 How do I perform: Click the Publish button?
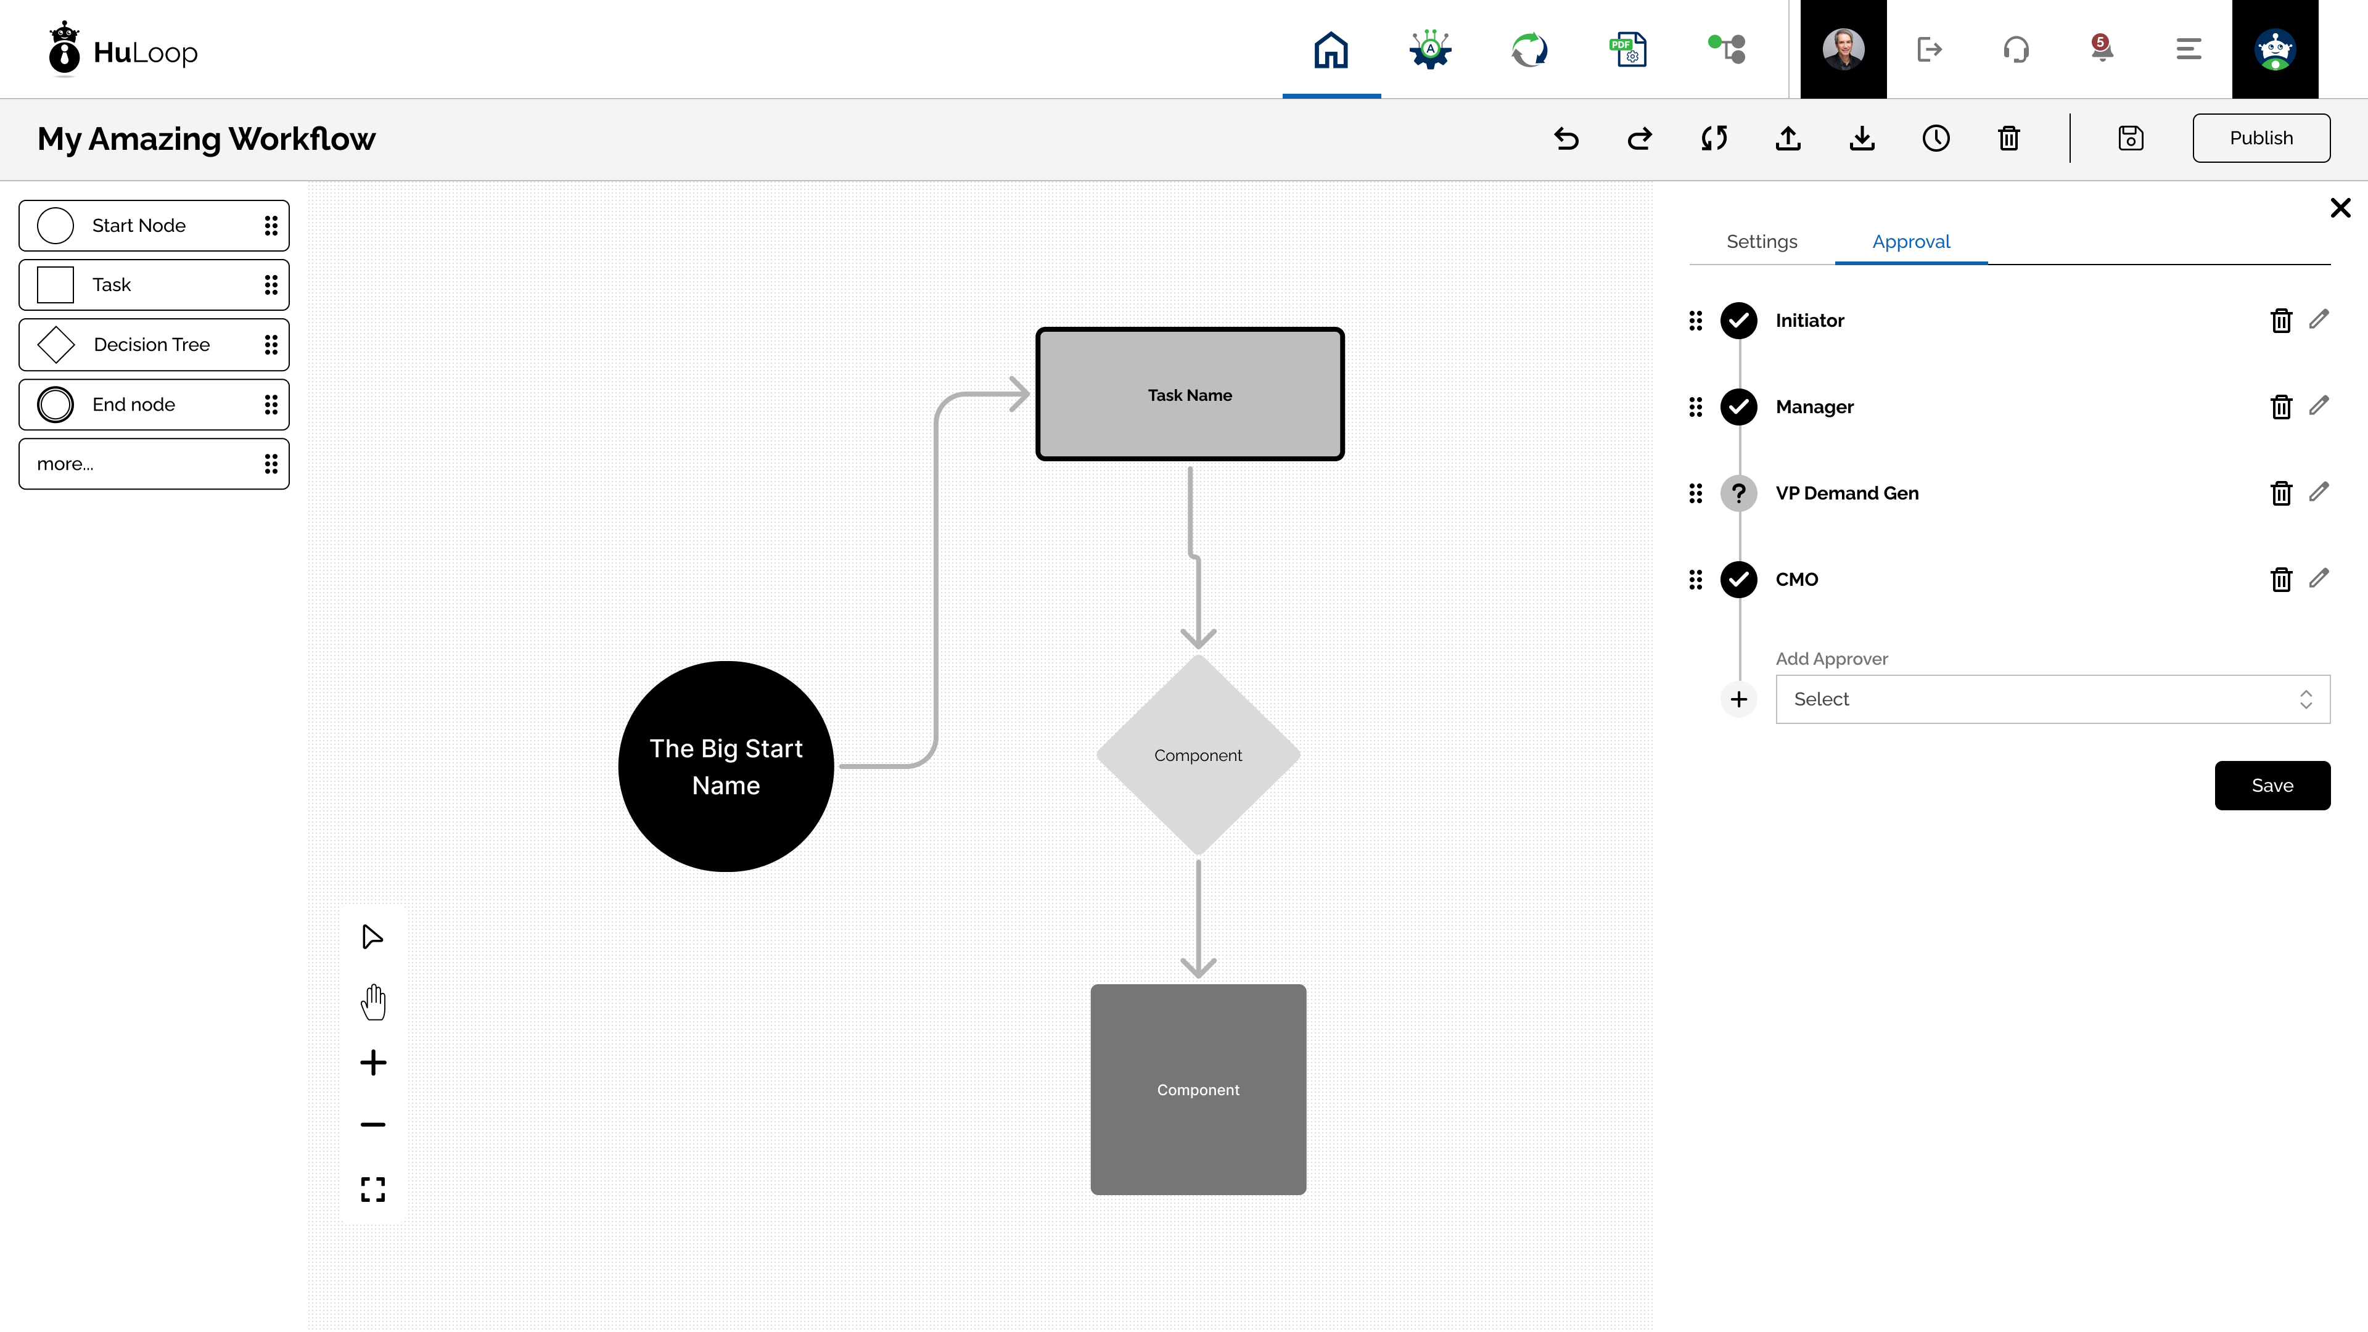pos(2261,138)
